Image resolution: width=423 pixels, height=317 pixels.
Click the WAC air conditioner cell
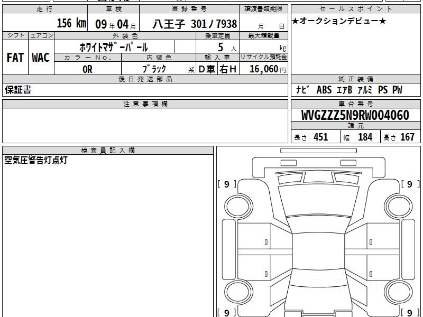click(41, 58)
